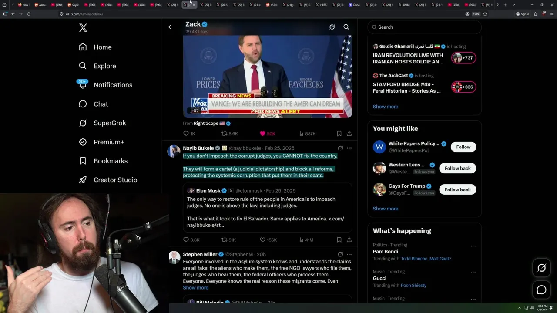Like Nayib Bukele's post (156K)

(268, 240)
